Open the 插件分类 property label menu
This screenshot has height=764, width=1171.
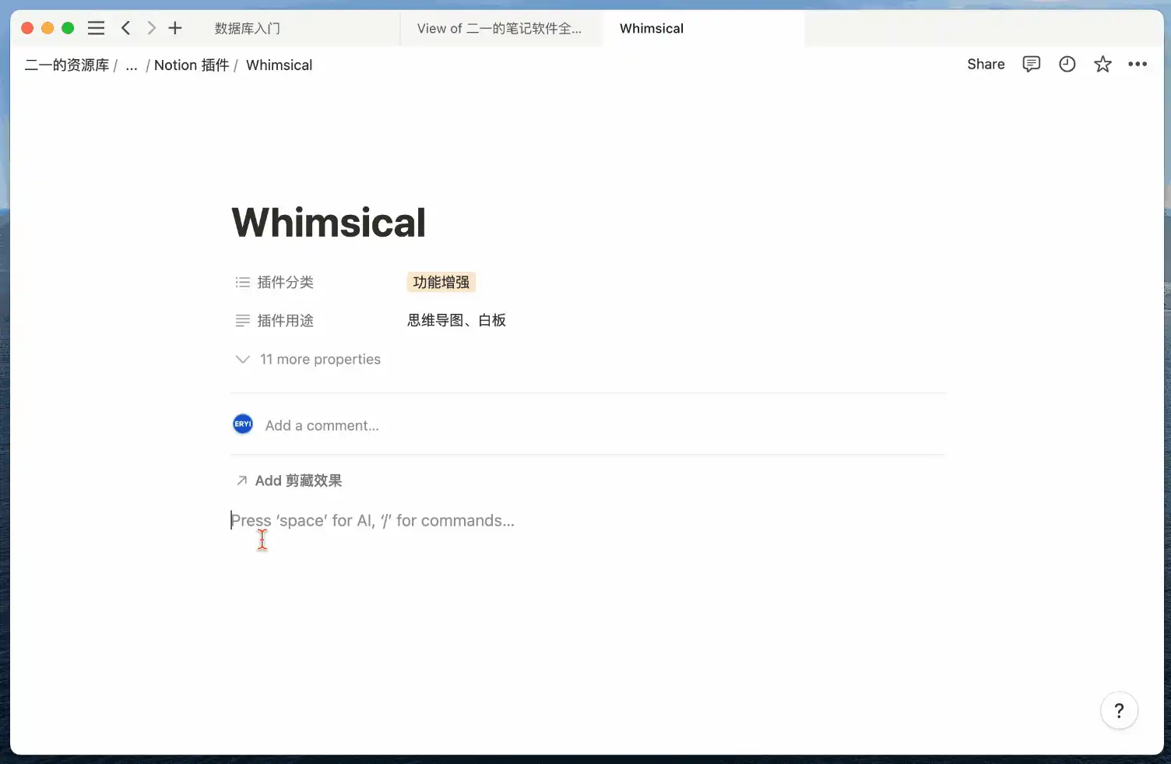coord(285,282)
